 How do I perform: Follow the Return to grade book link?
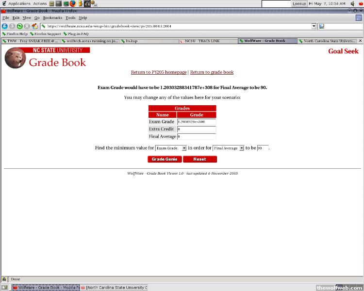212,72
